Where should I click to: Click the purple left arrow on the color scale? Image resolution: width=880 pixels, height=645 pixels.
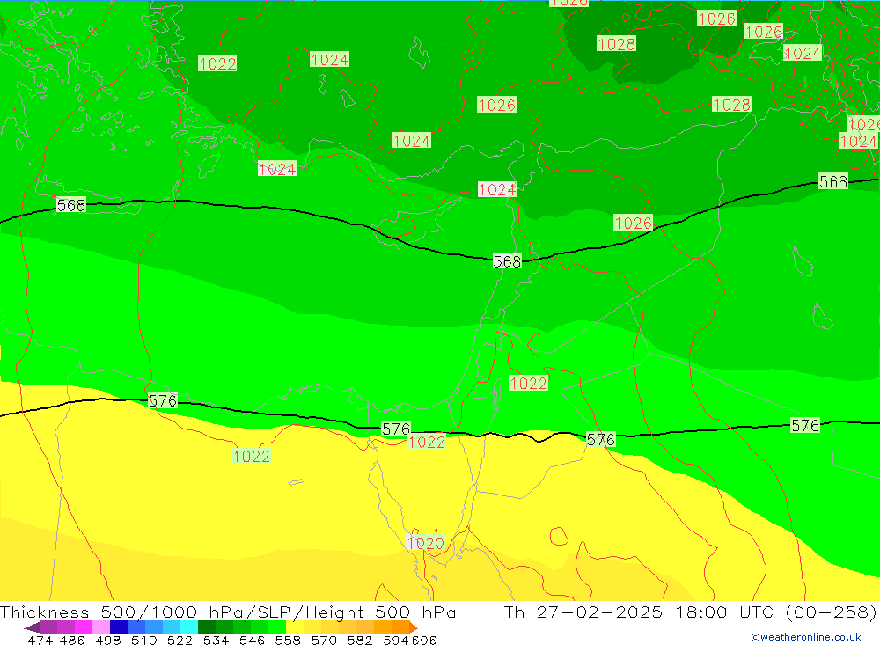(32, 627)
